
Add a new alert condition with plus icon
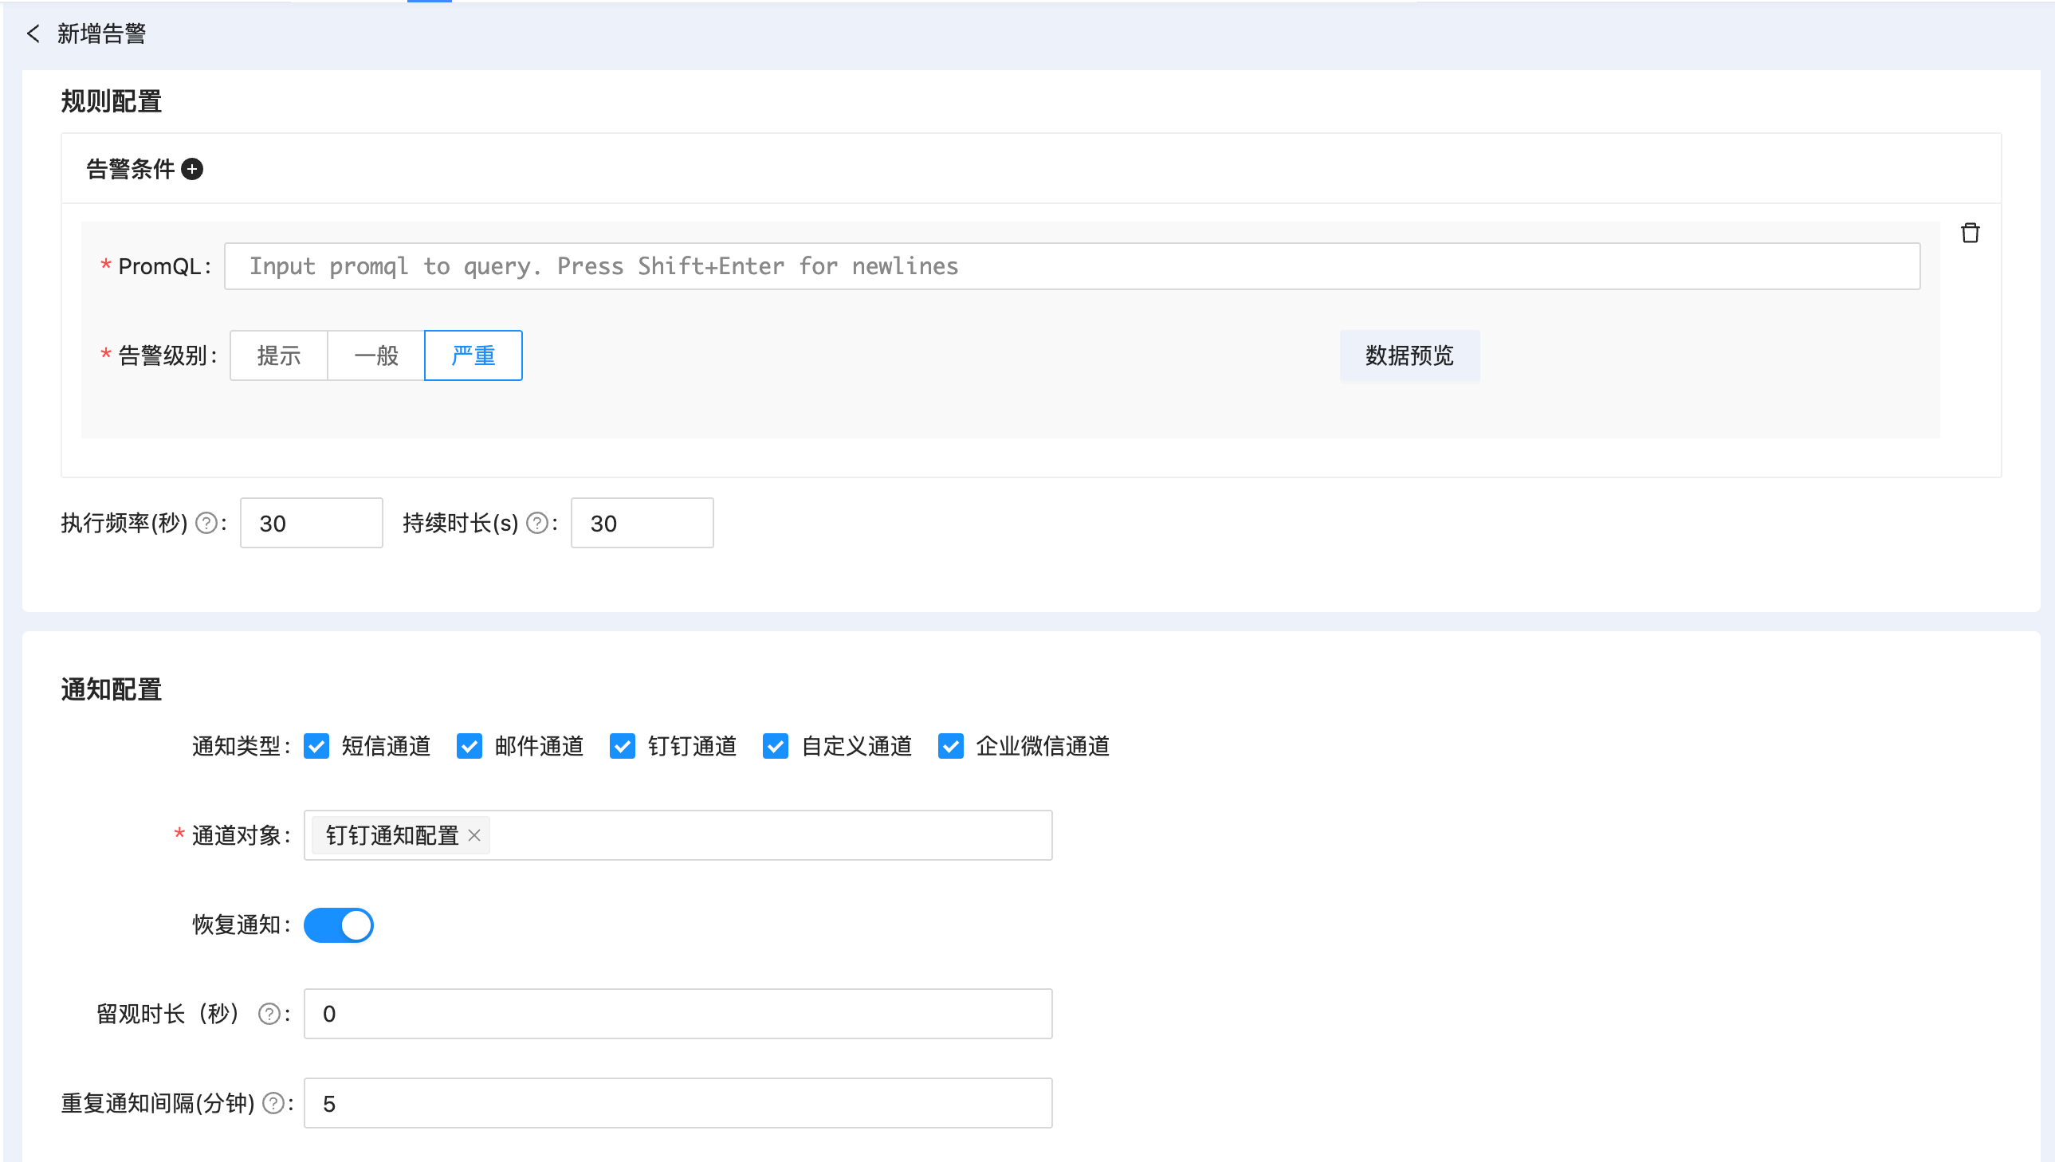192,169
